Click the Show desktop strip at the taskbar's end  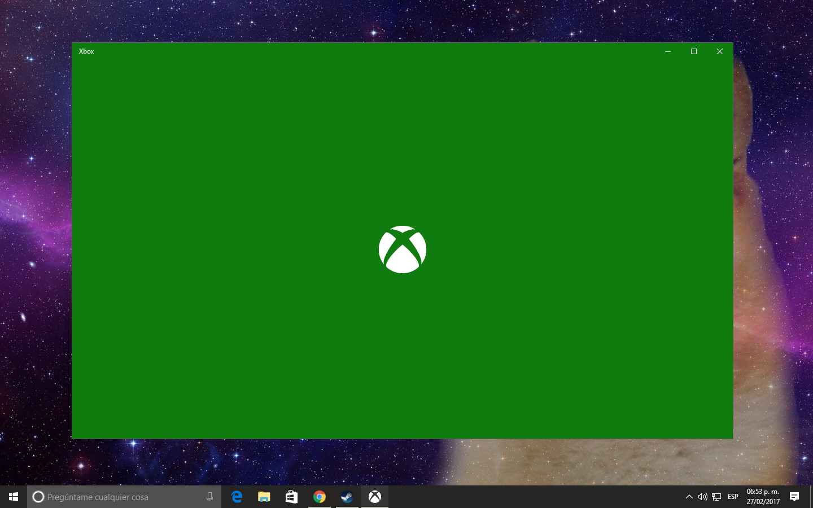point(811,497)
